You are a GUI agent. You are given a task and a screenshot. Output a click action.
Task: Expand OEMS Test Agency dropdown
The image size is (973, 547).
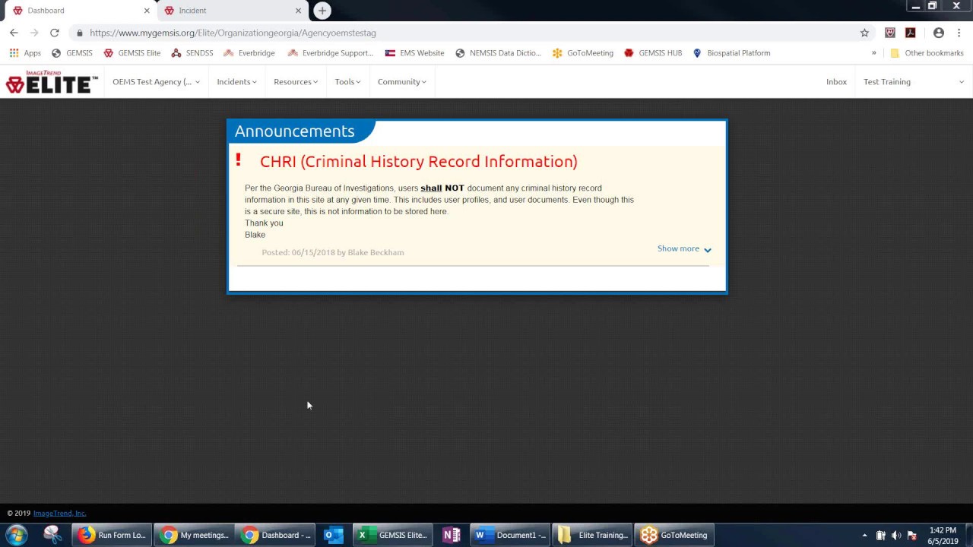tap(156, 81)
